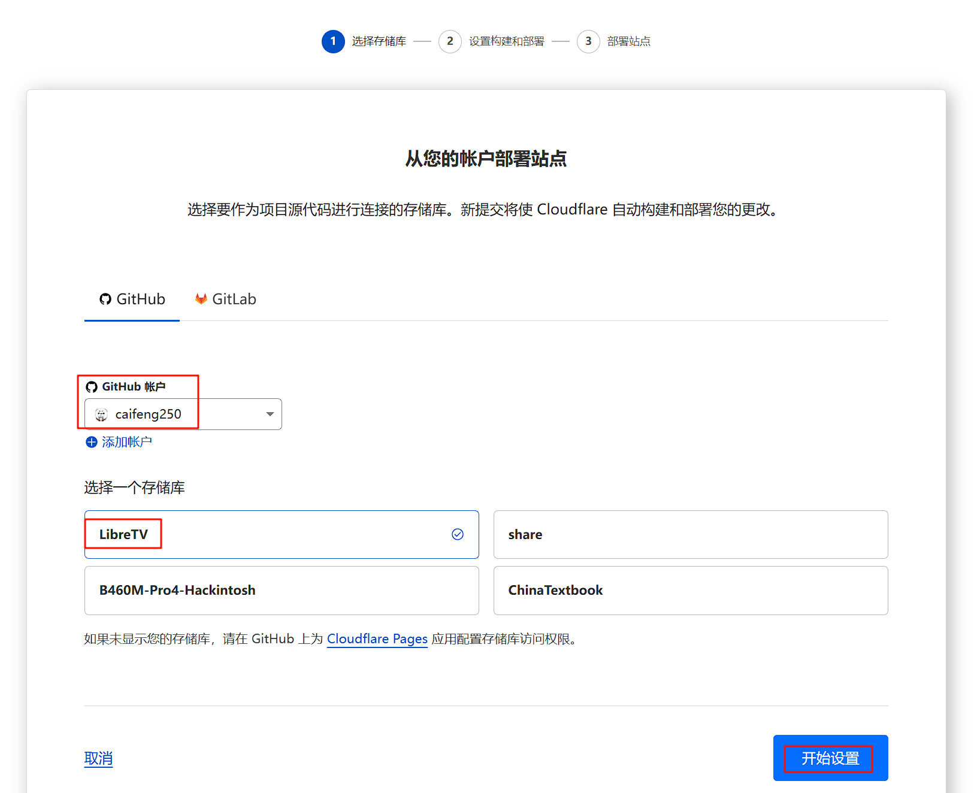The height and width of the screenshot is (793, 974).
Task: Click the caifeng250 avatar image
Action: tap(101, 414)
